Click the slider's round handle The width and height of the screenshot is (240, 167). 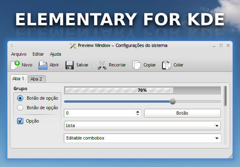point(172,101)
